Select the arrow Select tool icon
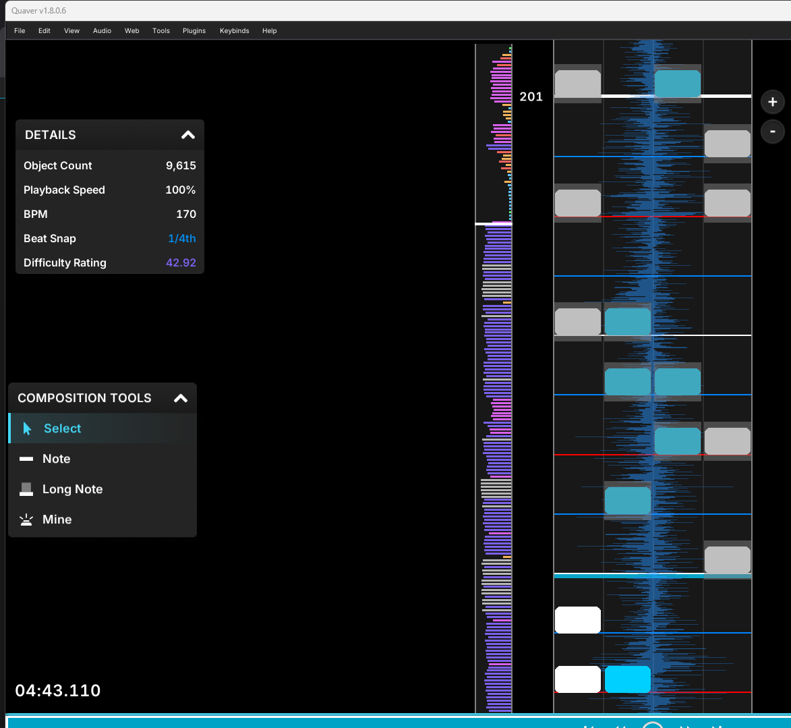 (x=27, y=428)
